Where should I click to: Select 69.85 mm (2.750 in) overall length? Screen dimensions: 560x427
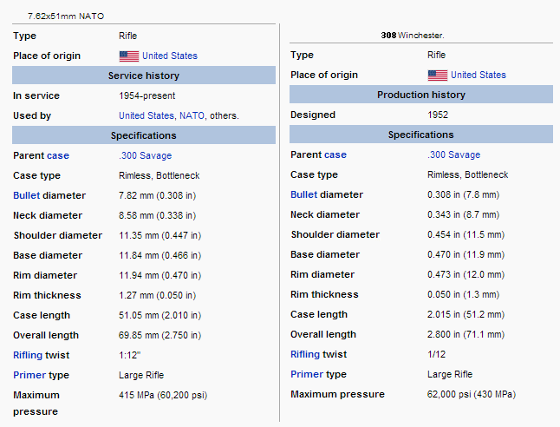(160, 336)
